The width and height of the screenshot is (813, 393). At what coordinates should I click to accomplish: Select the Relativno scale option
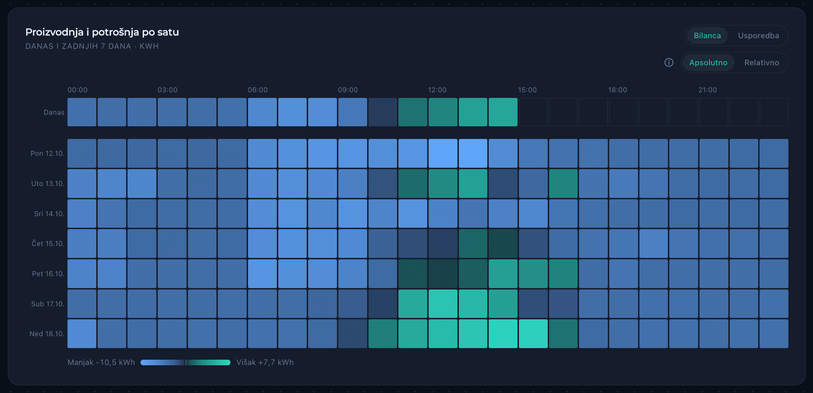(761, 62)
